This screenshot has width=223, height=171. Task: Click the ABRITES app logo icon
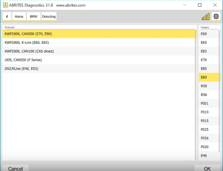[x=6, y=5]
